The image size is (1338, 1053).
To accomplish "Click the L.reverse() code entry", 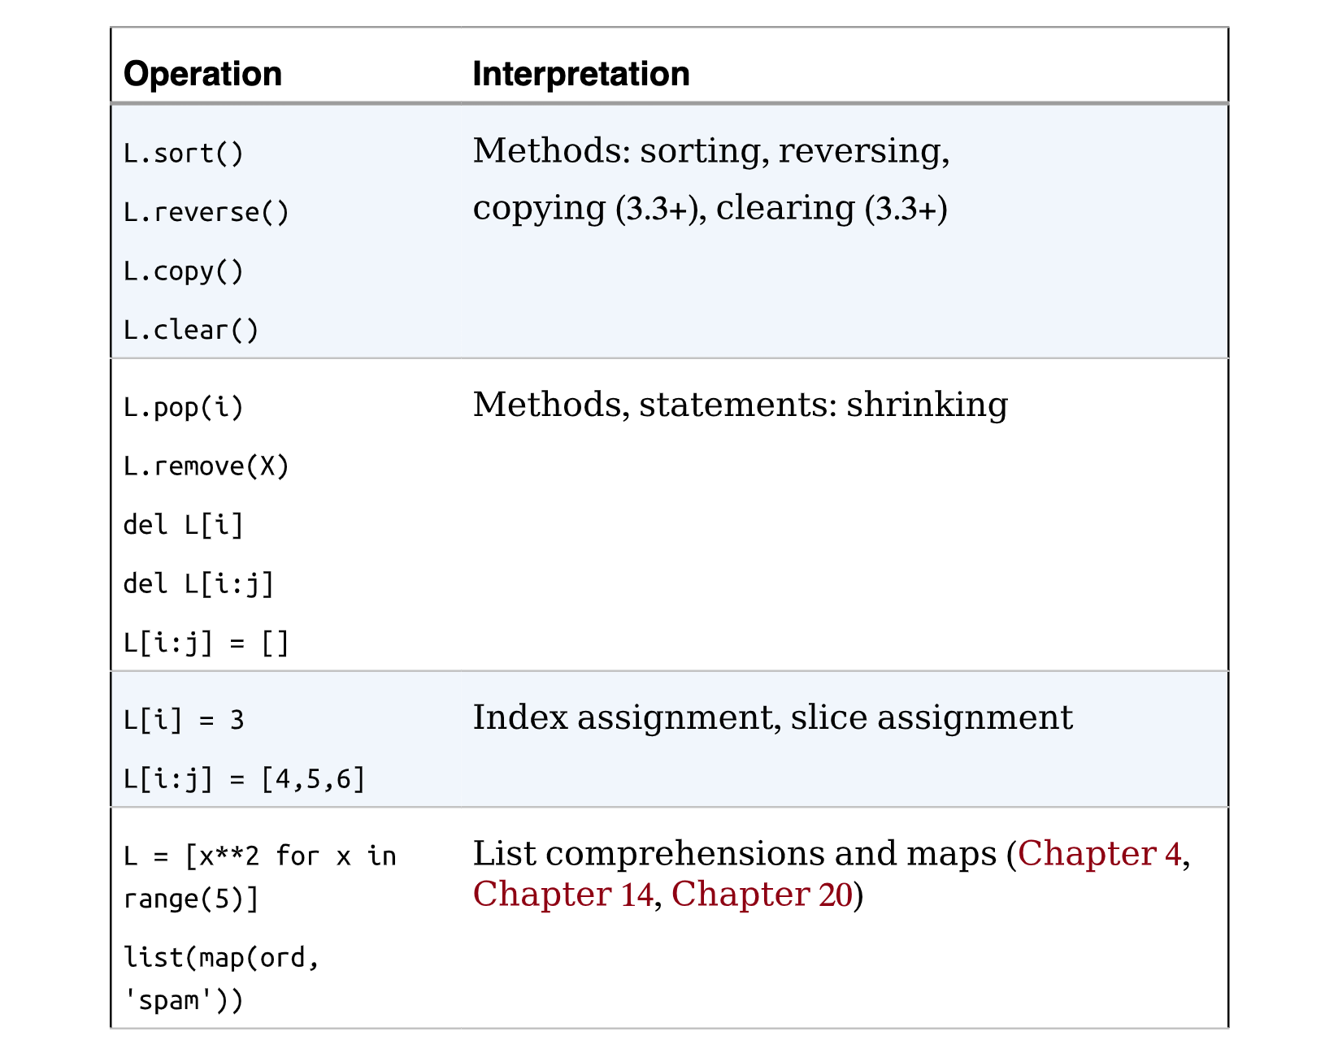I will point(206,213).
